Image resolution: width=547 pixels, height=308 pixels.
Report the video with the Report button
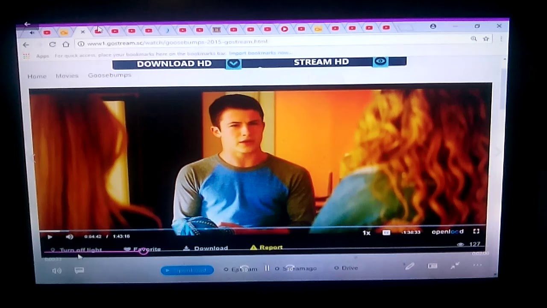pyautogui.click(x=266, y=247)
